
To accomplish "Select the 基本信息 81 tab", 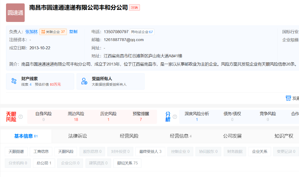I will tap(26, 136).
